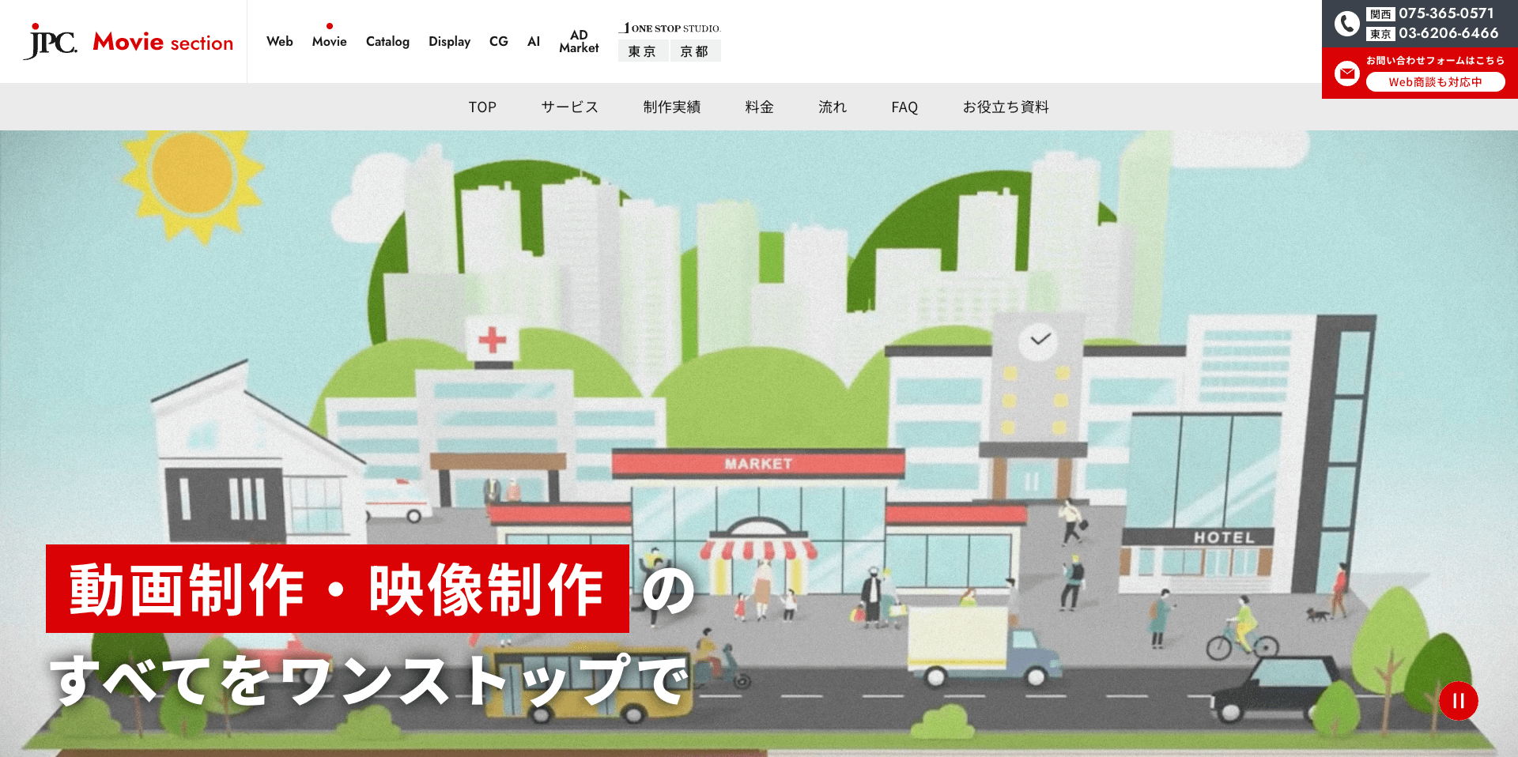1518x757 pixels.
Task: Click the JPC logo
Action: pos(51,41)
